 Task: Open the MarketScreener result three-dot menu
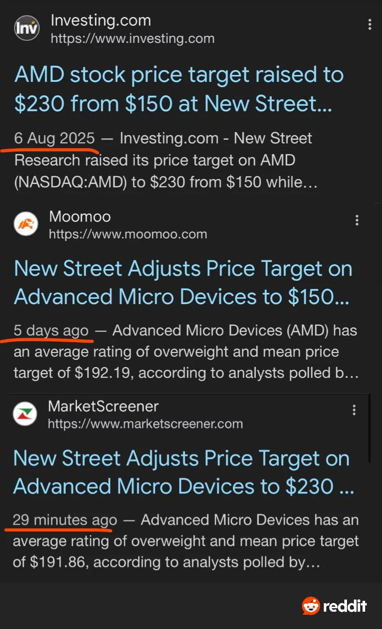354,410
